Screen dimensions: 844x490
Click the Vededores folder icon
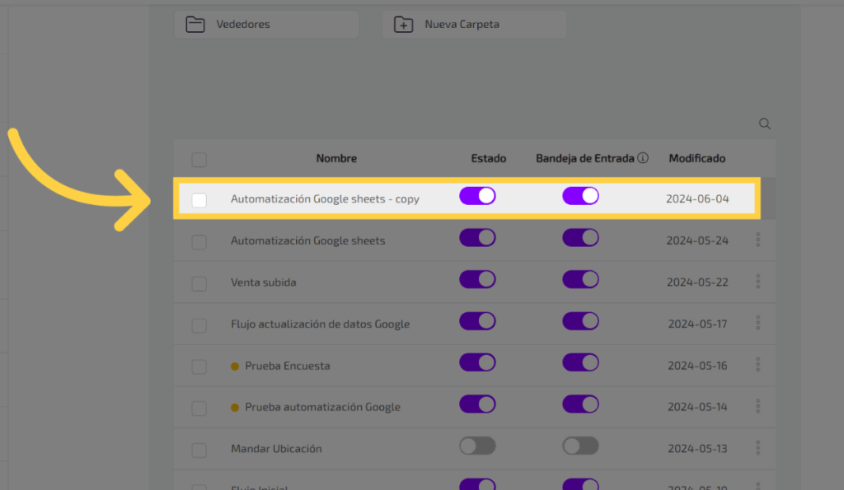195,25
